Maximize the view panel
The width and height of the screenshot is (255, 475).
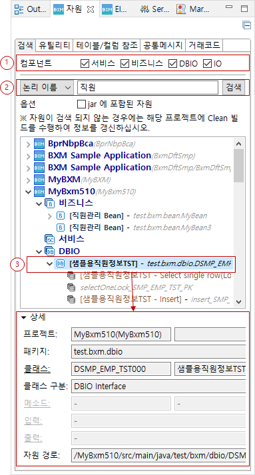[x=244, y=9]
